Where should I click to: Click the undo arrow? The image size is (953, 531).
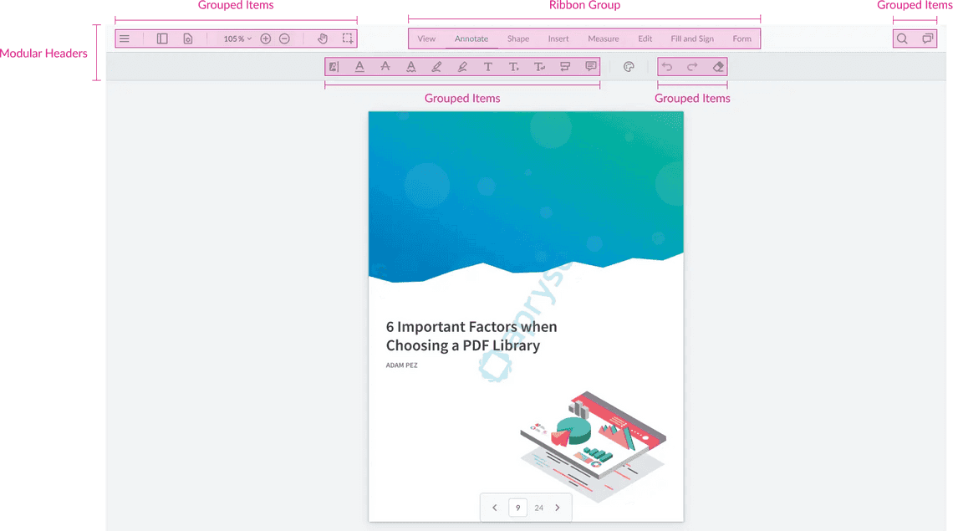click(x=667, y=67)
